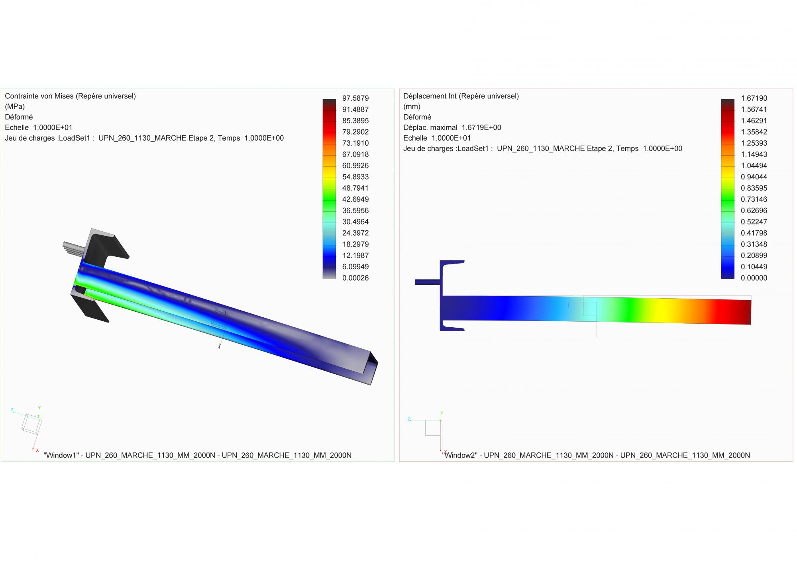Select the grey bolt stub in Window1
Screen dimensions: 797x563
[73, 248]
